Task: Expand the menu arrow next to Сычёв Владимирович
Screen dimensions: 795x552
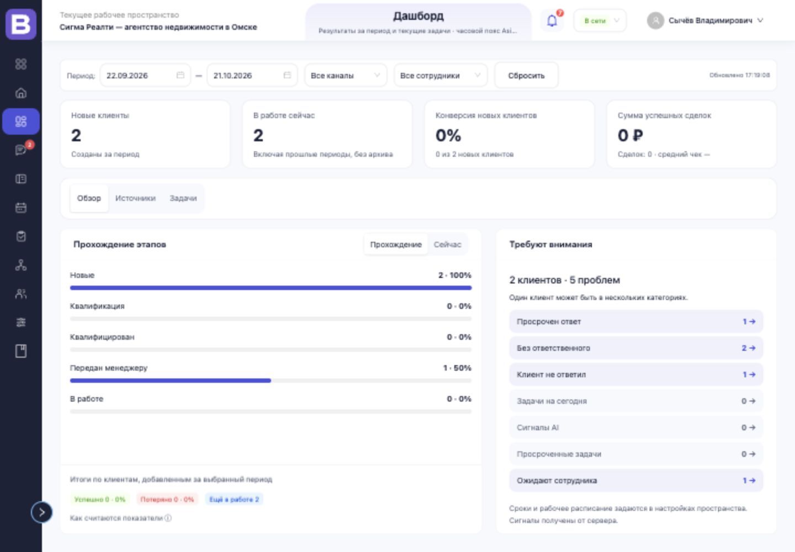Action: tap(760, 20)
